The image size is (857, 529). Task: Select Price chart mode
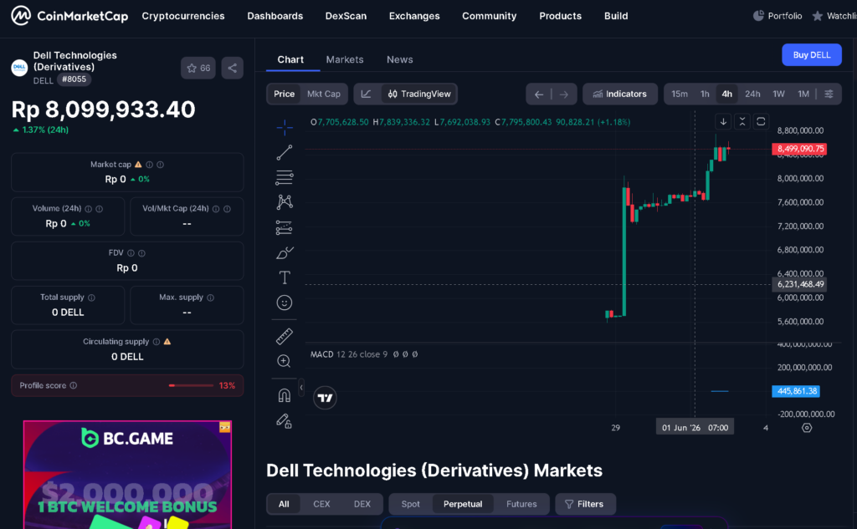[x=285, y=94]
